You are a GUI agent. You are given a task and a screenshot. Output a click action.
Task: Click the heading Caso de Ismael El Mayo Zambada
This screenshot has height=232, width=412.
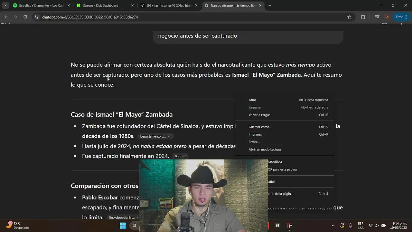(122, 114)
